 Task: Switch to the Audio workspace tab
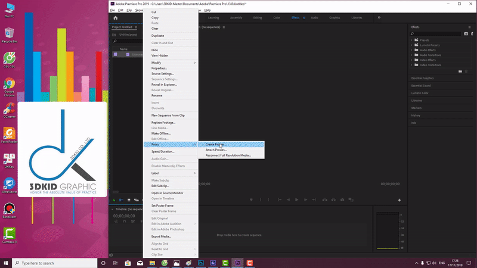[x=314, y=18]
